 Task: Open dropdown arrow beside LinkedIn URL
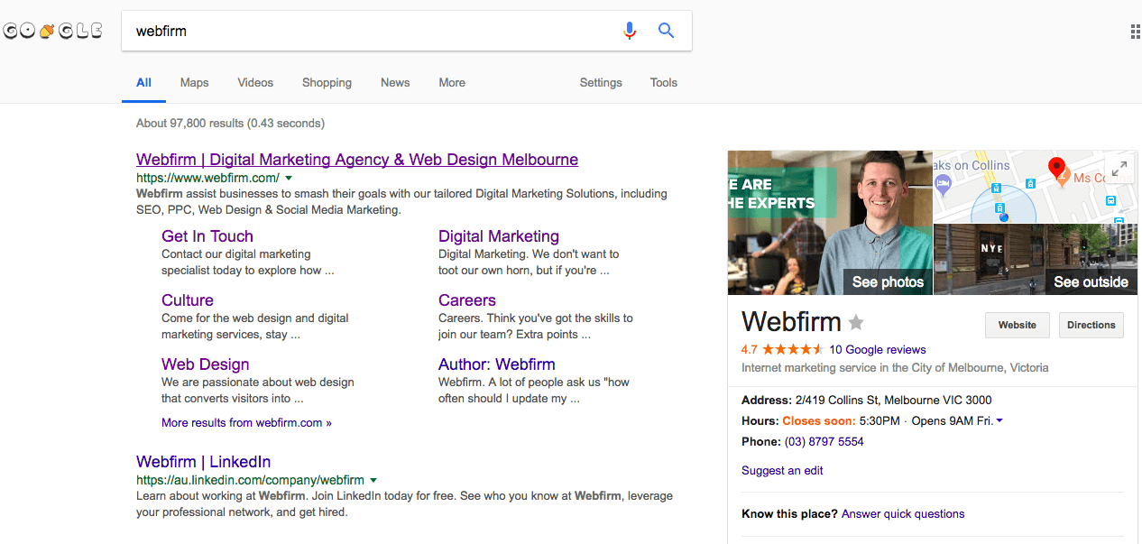[373, 480]
